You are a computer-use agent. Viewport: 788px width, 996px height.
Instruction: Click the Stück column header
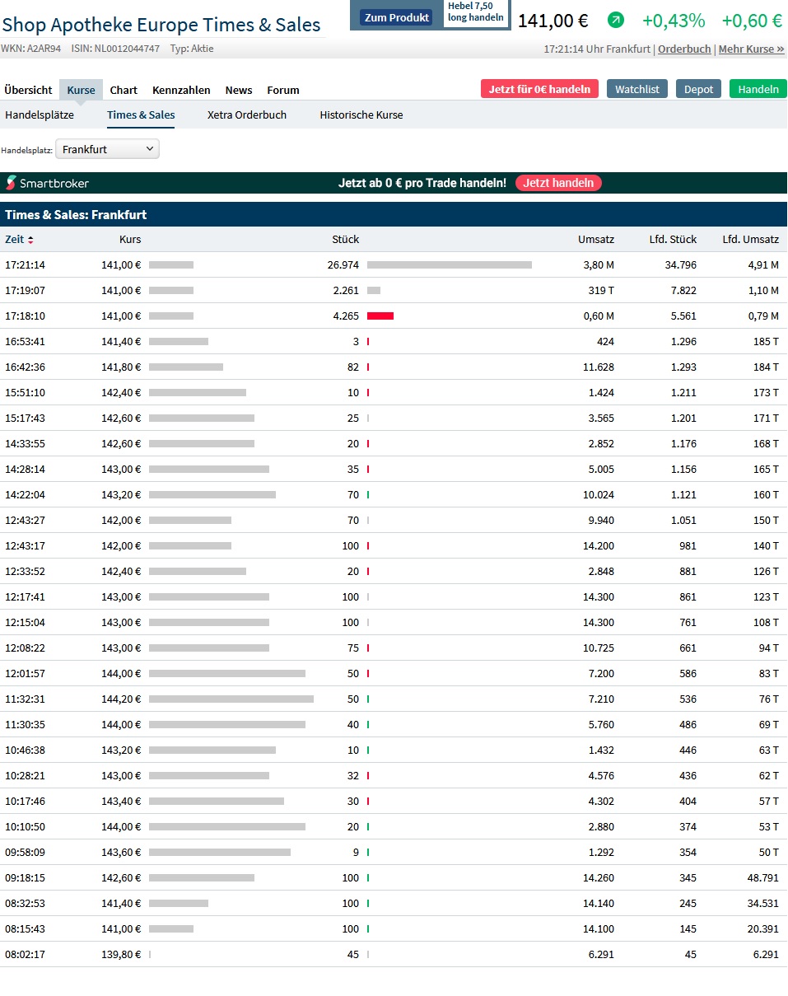point(346,240)
